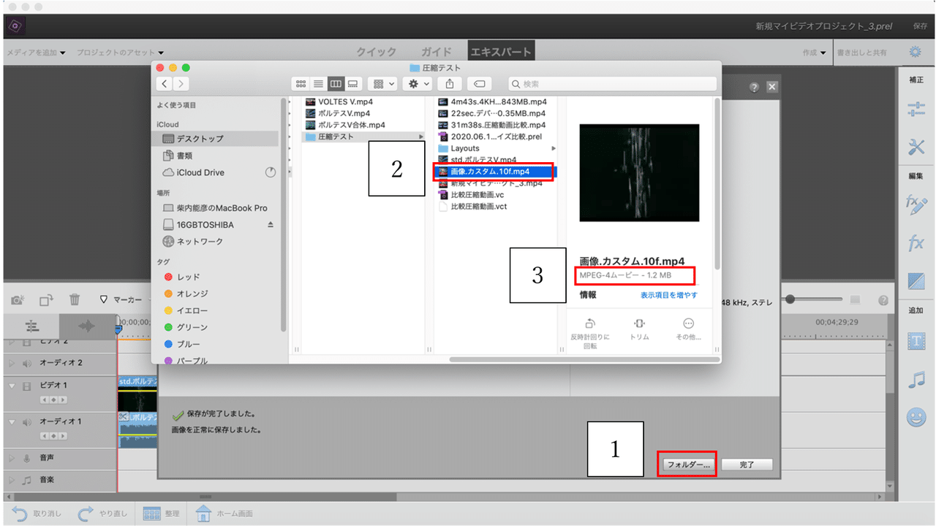Open the Adjust sliders panel icon
Image resolution: width=936 pixels, height=528 pixels.
tap(916, 109)
